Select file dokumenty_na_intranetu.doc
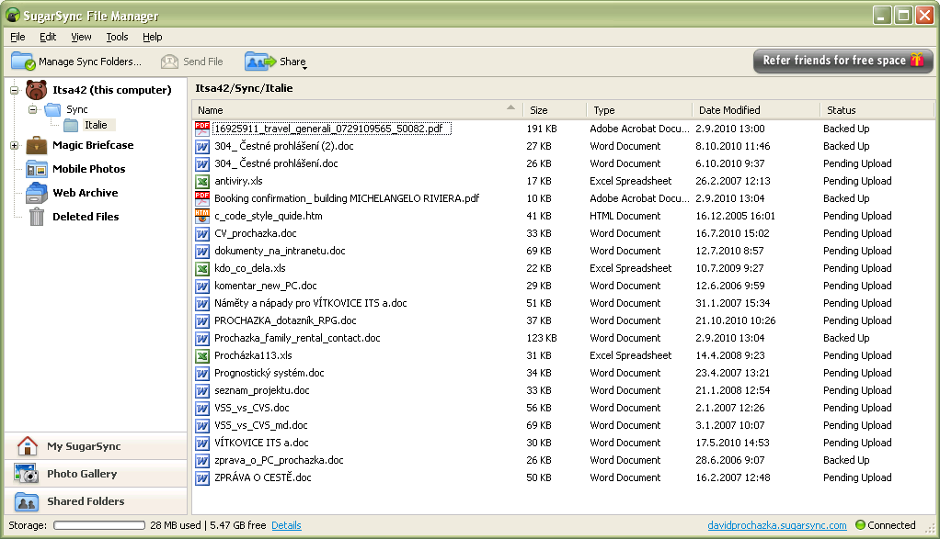The height and width of the screenshot is (539, 940). 280,251
